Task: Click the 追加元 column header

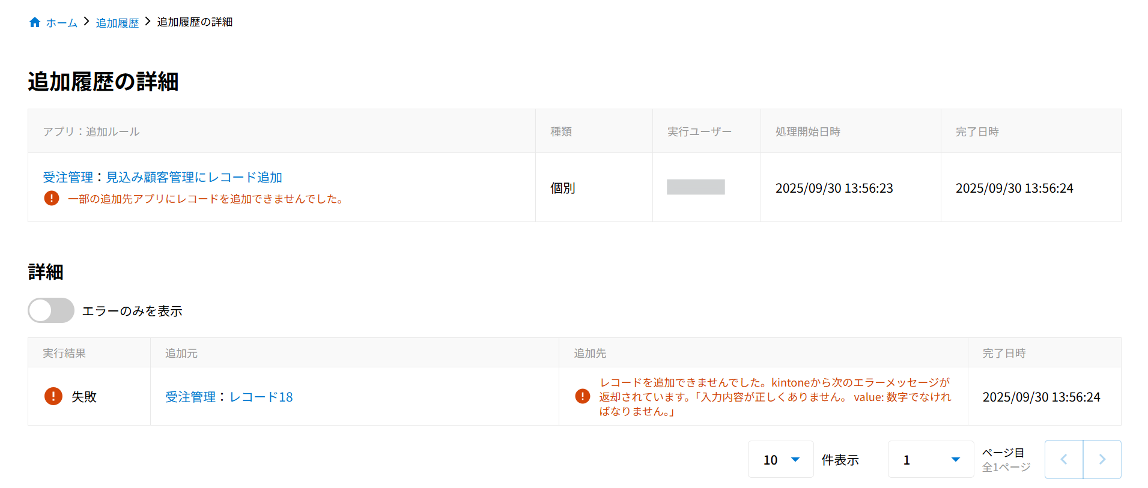Action: coord(181,353)
